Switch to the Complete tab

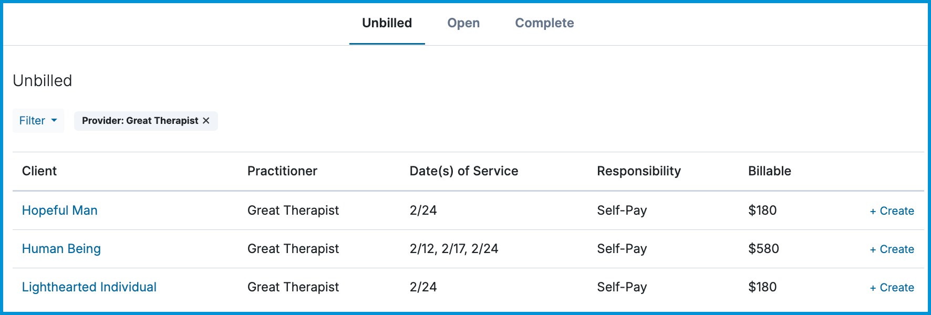pos(544,23)
